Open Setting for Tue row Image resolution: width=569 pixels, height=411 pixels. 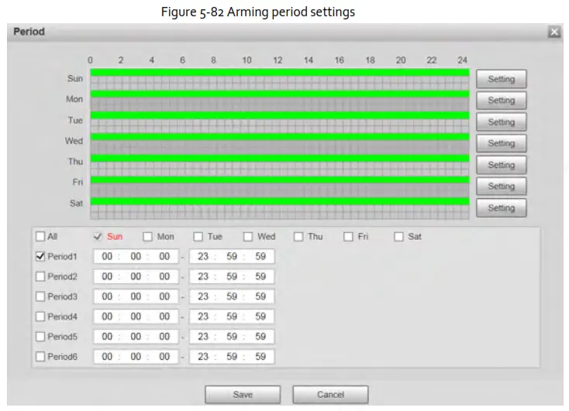tap(501, 122)
